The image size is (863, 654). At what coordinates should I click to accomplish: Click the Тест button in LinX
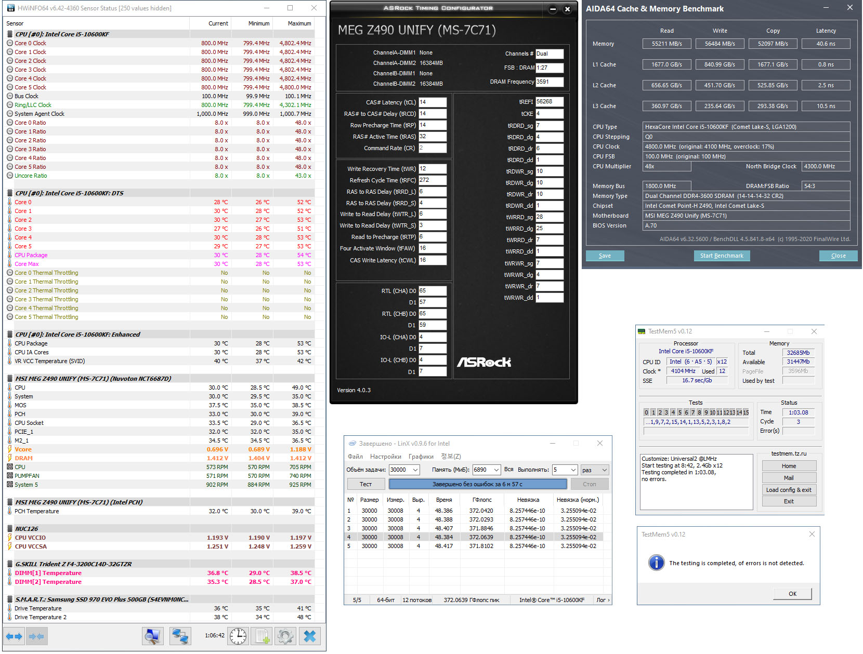pyautogui.click(x=366, y=484)
